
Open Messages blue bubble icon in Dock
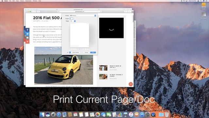(103, 115)
